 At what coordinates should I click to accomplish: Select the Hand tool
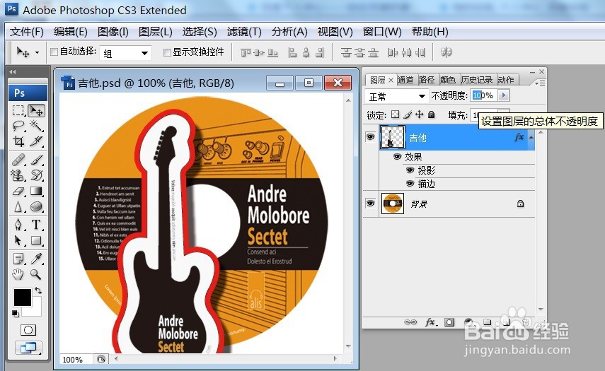[x=18, y=274]
